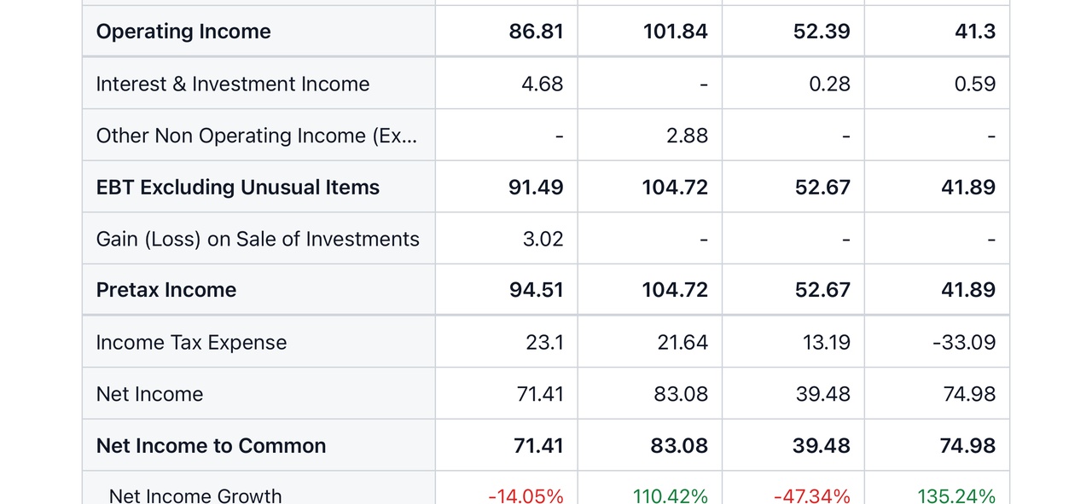Select the EBT Excluding Unusual Items label
The width and height of the screenshot is (1092, 504).
point(238,188)
